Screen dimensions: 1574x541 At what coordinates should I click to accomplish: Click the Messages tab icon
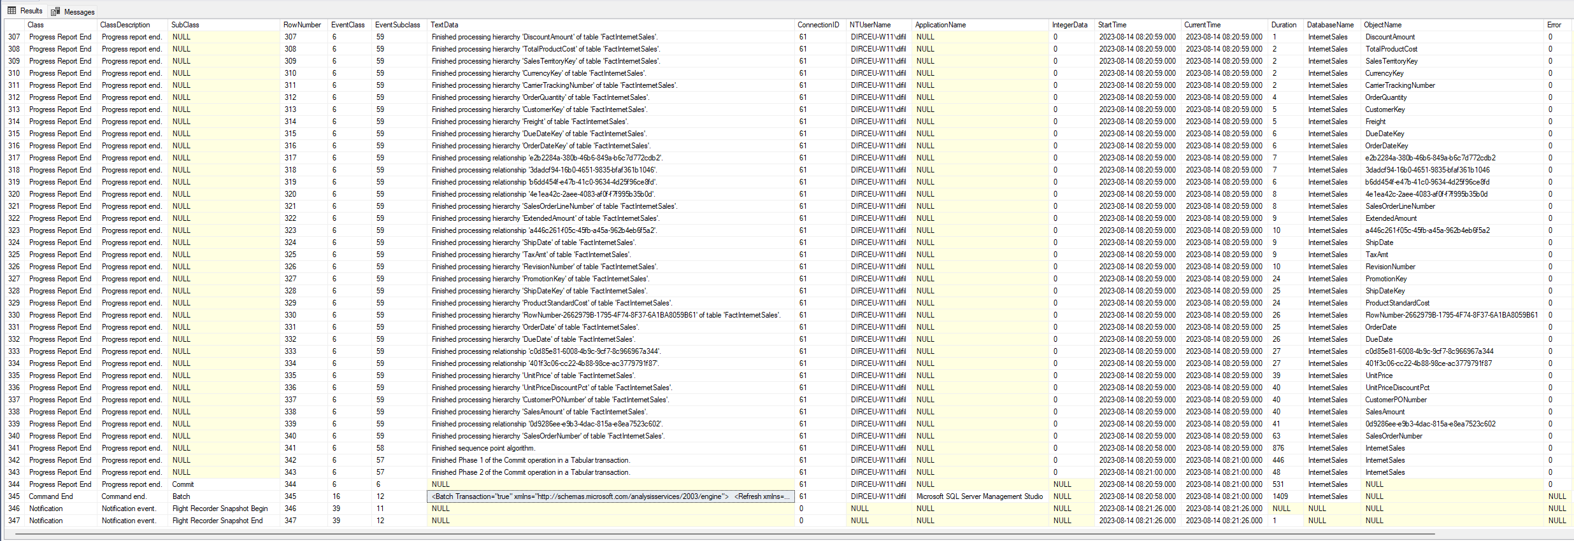[55, 11]
